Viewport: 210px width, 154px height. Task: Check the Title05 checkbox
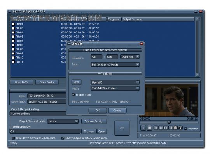[x=13, y=37]
